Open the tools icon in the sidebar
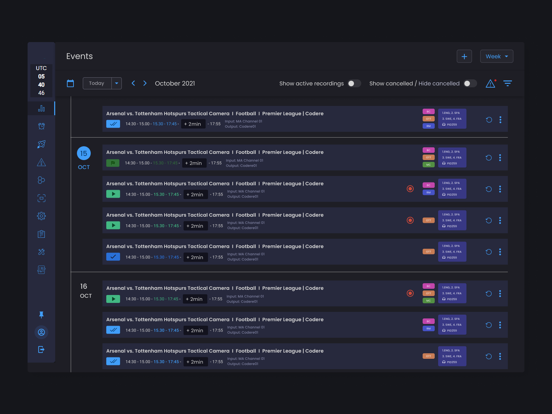The width and height of the screenshot is (552, 414). coord(41,252)
